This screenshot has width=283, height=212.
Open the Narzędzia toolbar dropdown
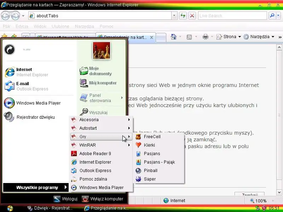(259, 37)
